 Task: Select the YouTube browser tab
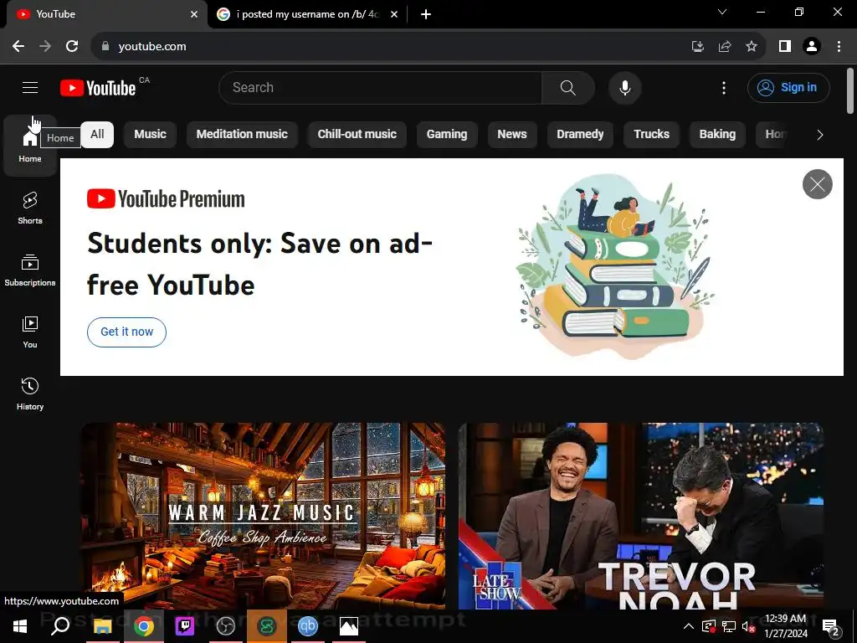[x=106, y=14]
